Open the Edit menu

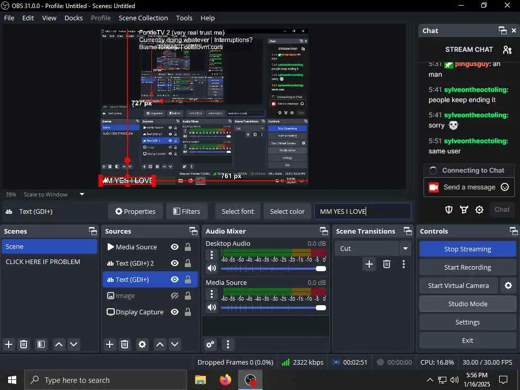pyautogui.click(x=28, y=18)
